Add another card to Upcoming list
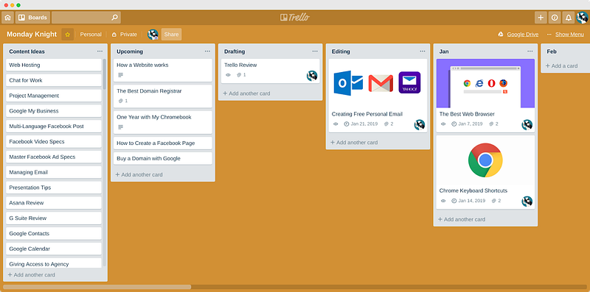The width and height of the screenshot is (590, 292). [139, 174]
